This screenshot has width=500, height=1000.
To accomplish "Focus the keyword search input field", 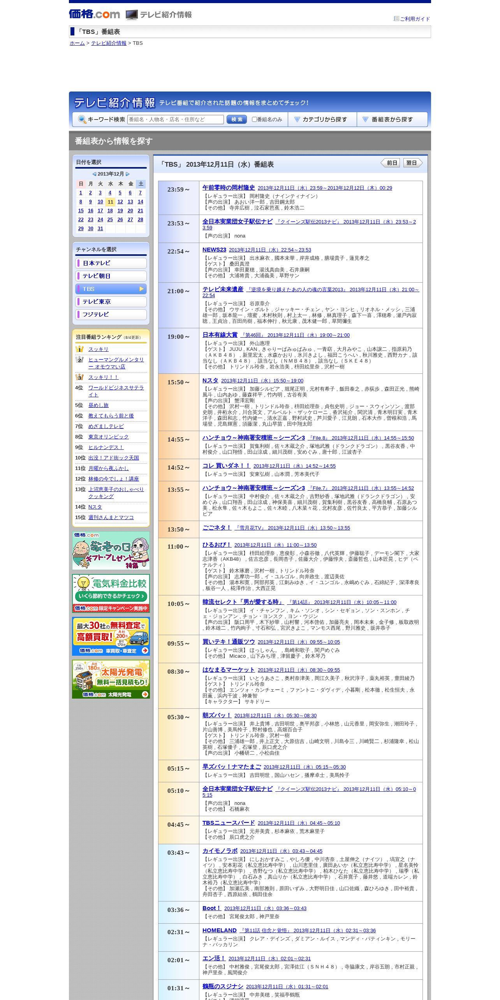I will coord(176,120).
